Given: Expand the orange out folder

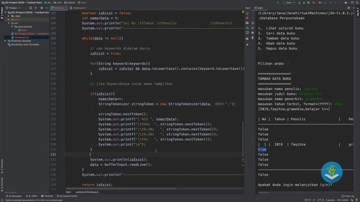Looking at the screenshot, I should 9,20.
